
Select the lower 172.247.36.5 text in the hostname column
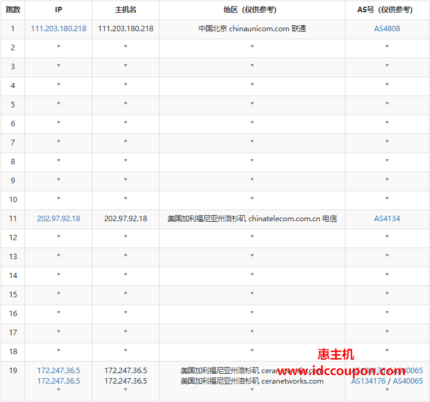[x=126, y=381]
